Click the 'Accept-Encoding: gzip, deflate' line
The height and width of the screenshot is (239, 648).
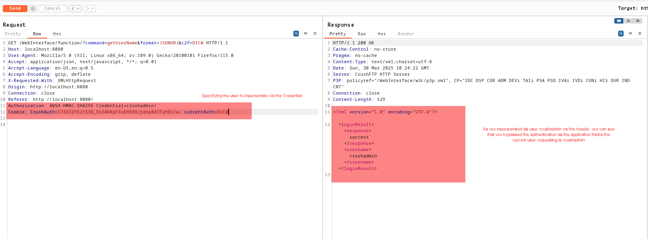(x=49, y=74)
